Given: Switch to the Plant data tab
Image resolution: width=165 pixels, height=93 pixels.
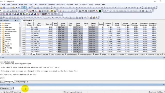Looking at the screenshot, I should click(x=39, y=54).
